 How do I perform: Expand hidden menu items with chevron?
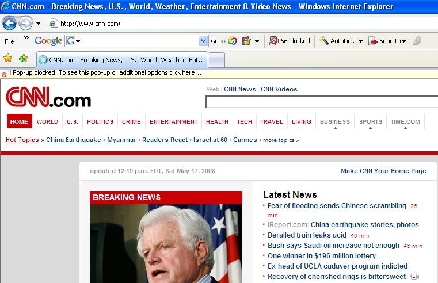tap(26, 39)
